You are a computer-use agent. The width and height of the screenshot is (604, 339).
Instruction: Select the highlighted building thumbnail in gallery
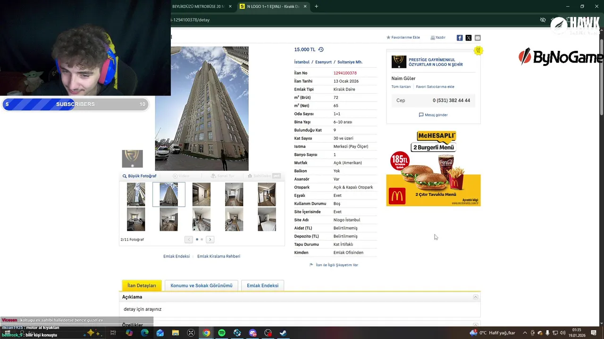169,194
